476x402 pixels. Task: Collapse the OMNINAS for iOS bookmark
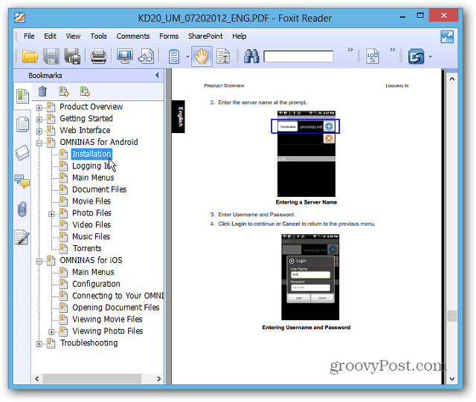(x=39, y=261)
